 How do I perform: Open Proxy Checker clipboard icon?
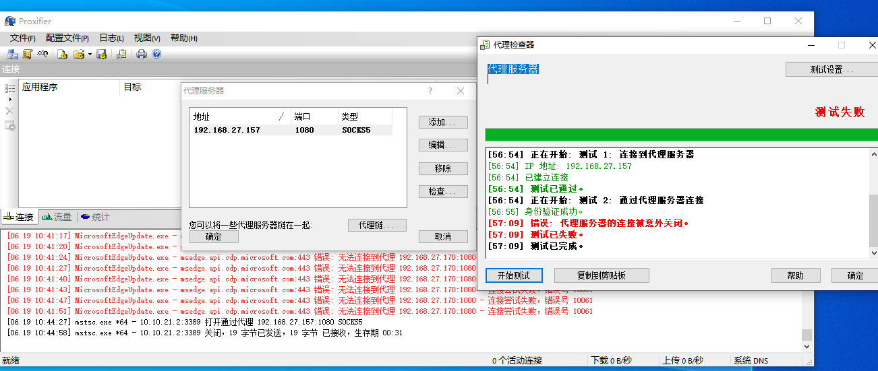tap(121, 54)
